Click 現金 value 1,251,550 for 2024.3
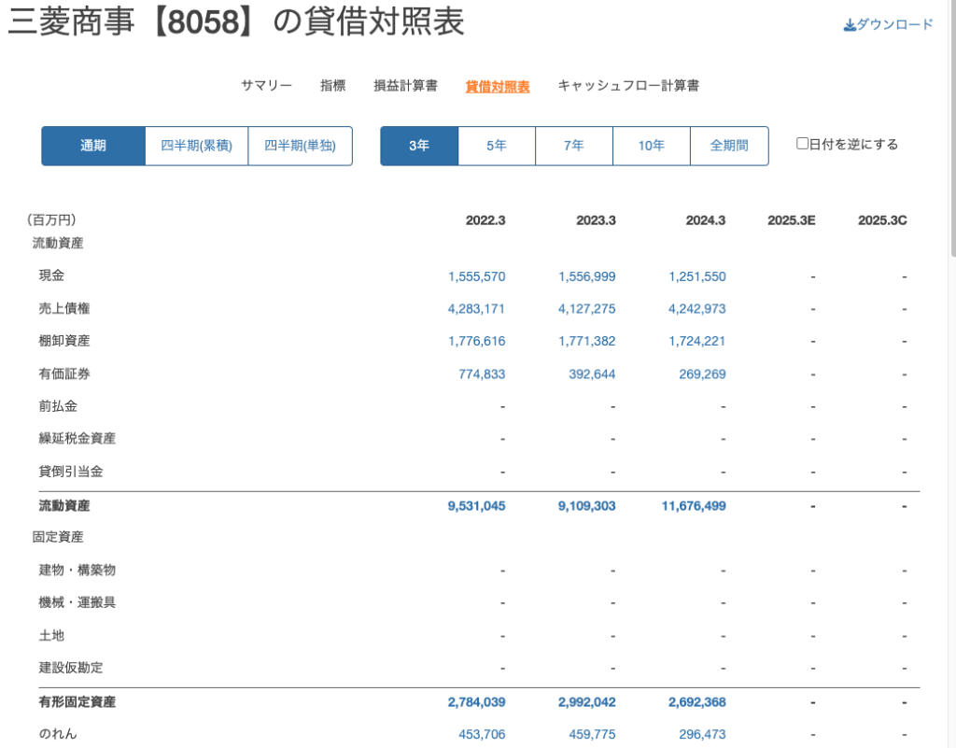Screen dimensions: 956x748 (697, 276)
